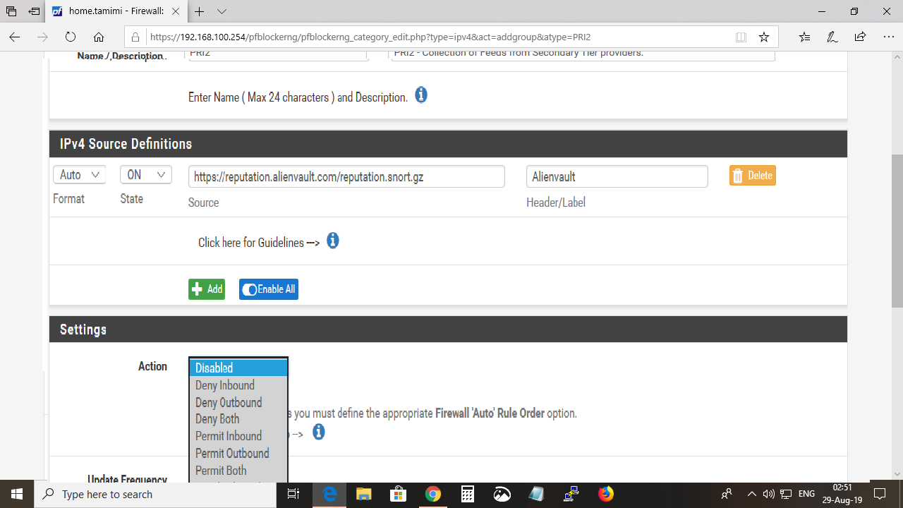Go to the browser home page
This screenshot has width=903, height=508.
coord(99,37)
